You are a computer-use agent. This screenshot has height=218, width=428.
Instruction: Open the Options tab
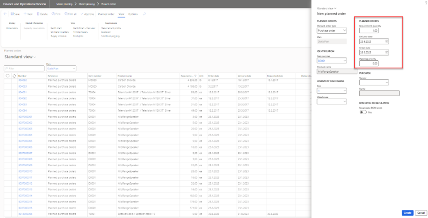[x=133, y=14]
